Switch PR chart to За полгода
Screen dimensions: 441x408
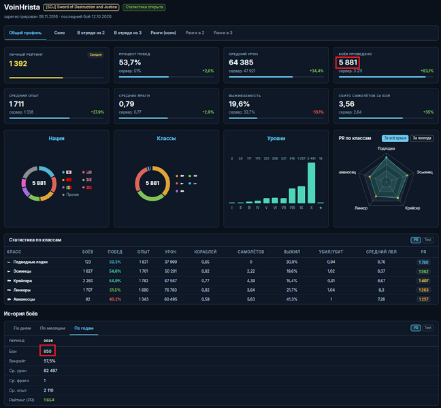tap(421, 138)
